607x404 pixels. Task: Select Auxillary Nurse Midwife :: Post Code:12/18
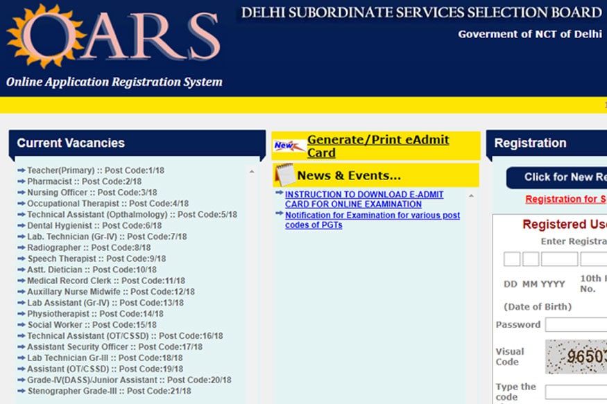pos(111,292)
